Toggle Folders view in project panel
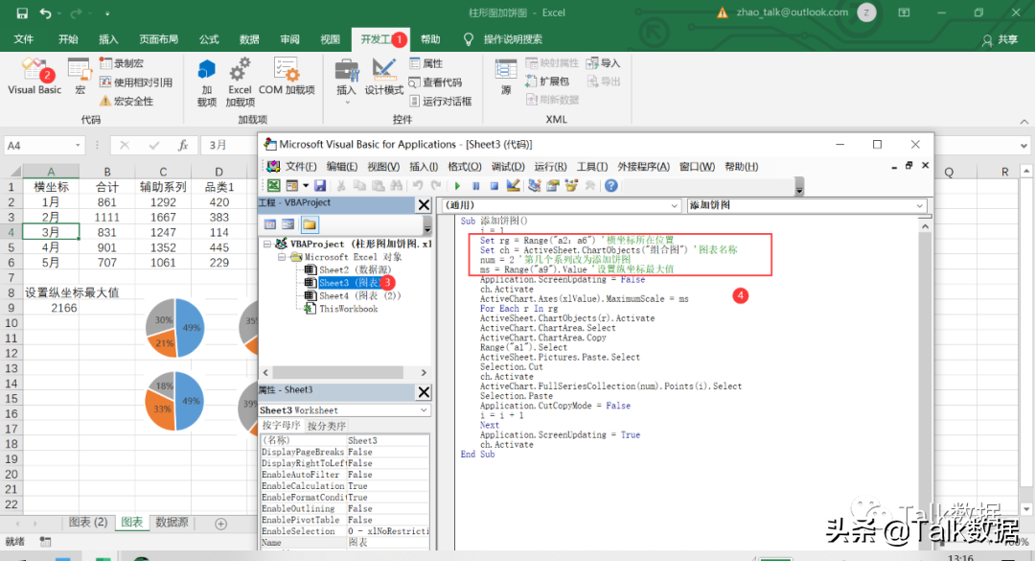The height and width of the screenshot is (561, 1035). 309,224
